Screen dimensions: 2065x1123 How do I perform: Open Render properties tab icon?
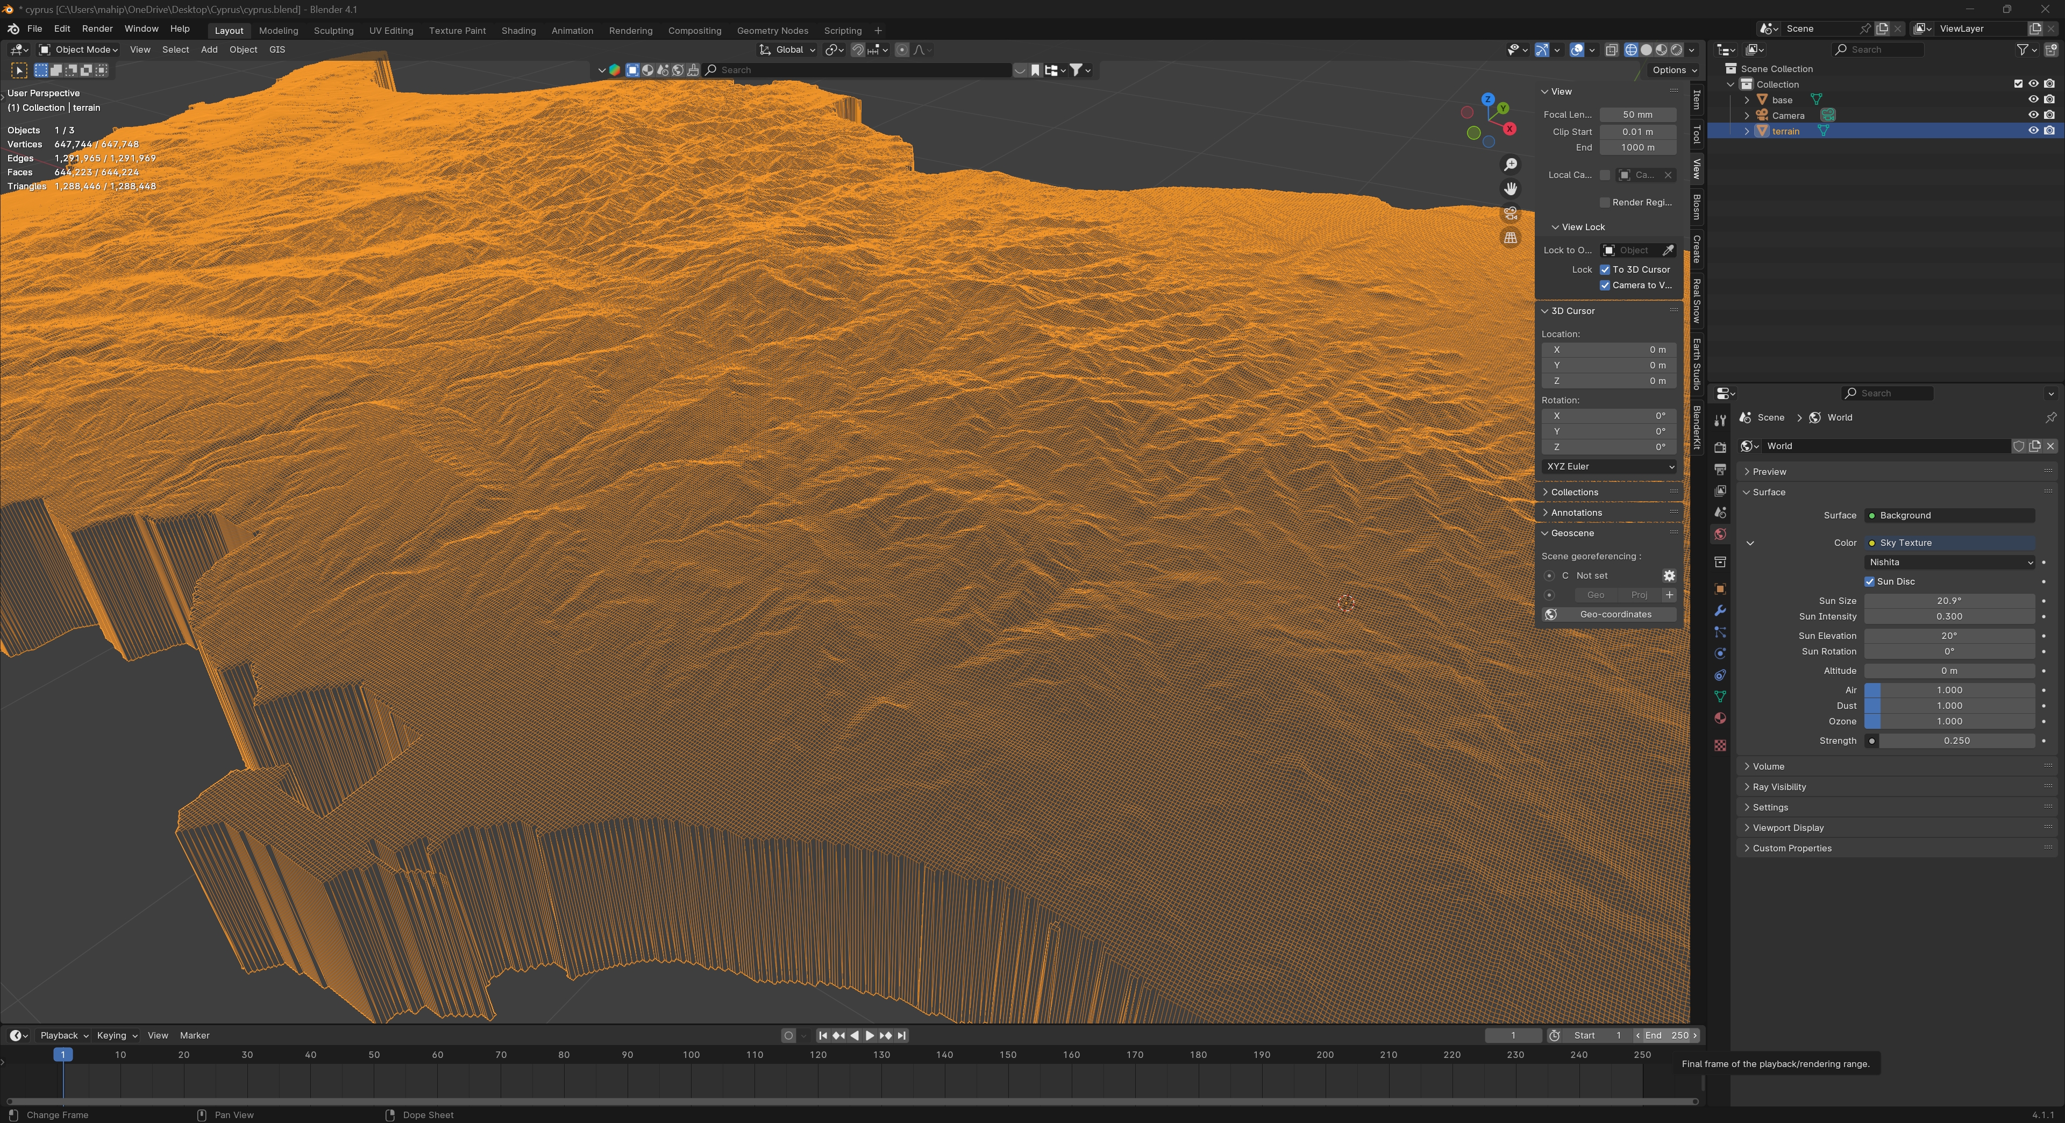click(x=1720, y=447)
